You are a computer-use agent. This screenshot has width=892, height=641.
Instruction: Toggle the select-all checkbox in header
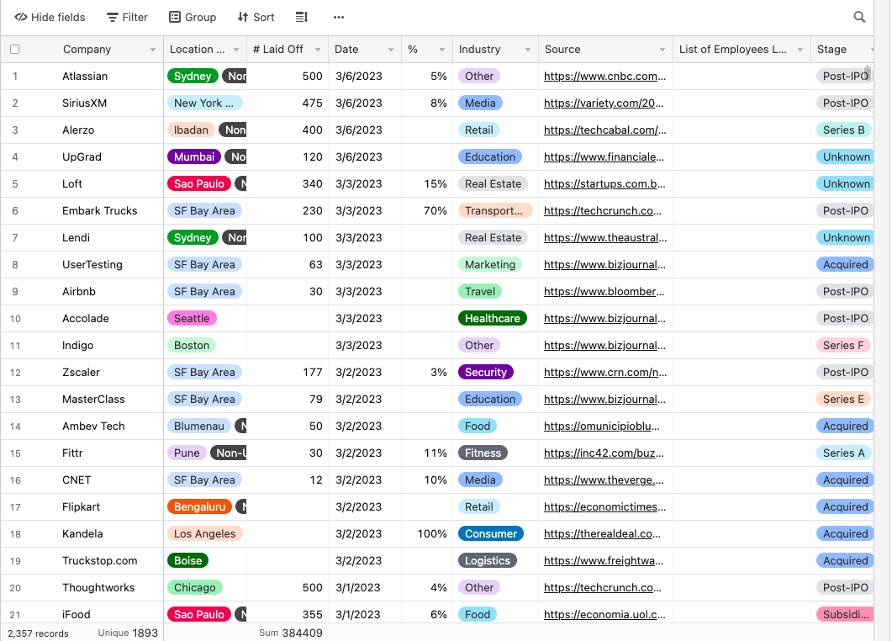(15, 50)
